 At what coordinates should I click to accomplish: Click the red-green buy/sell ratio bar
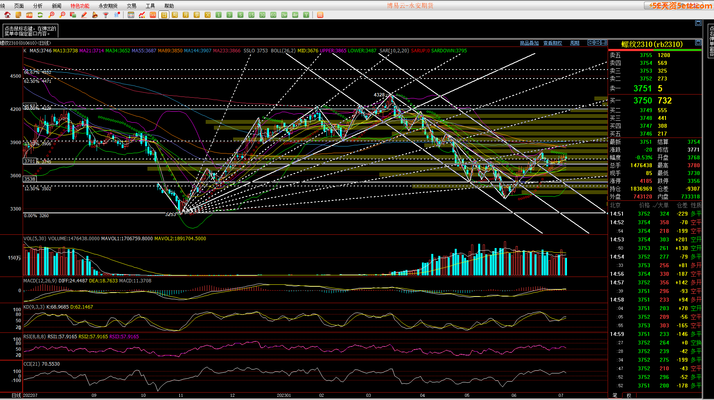tap(655, 50)
